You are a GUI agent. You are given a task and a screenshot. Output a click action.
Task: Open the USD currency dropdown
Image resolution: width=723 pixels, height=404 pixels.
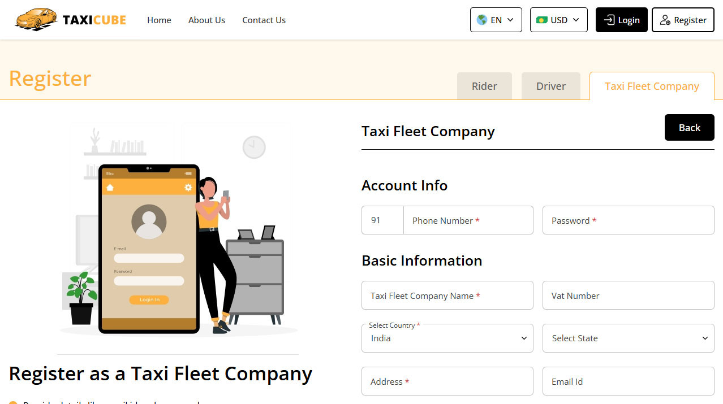558,19
